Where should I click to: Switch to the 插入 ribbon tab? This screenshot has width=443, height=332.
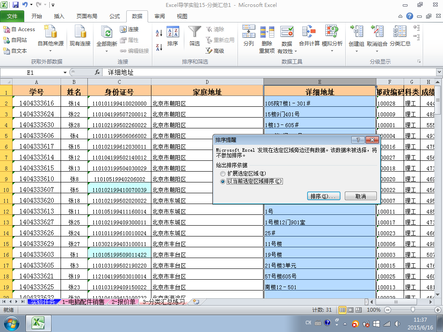59,16
